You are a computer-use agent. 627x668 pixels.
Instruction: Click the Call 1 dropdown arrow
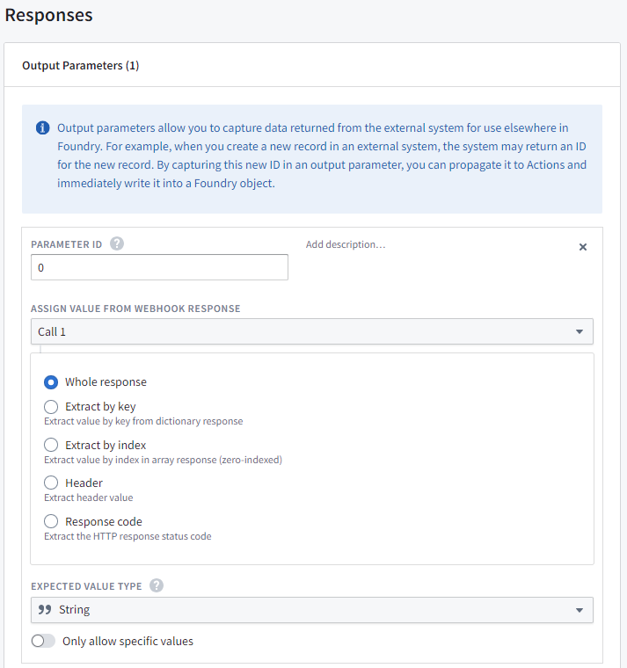coord(579,331)
